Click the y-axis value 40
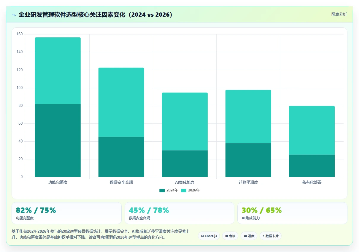This screenshot has width=359, height=252. tap(20, 141)
